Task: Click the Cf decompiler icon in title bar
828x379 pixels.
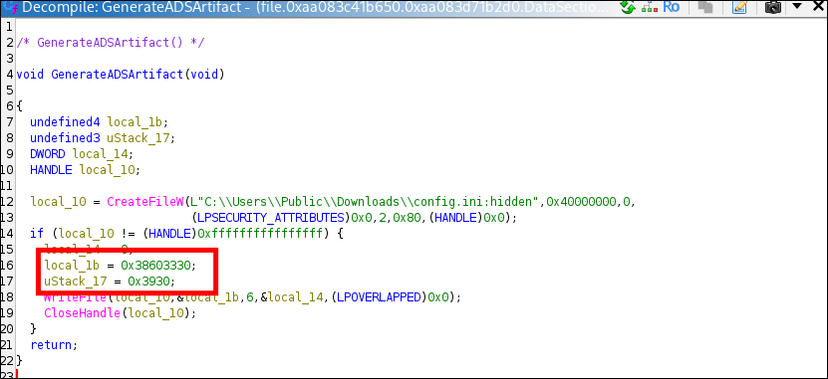Action: click(11, 7)
